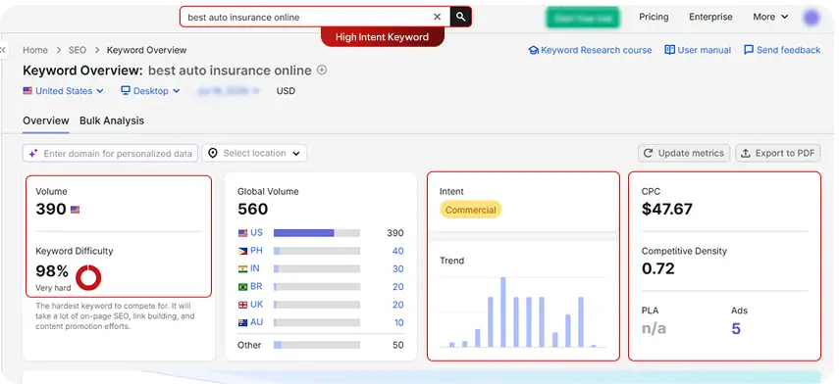Collapse the sidebar with the left-edge arrow
The width and height of the screenshot is (839, 384).
[x=3, y=50]
